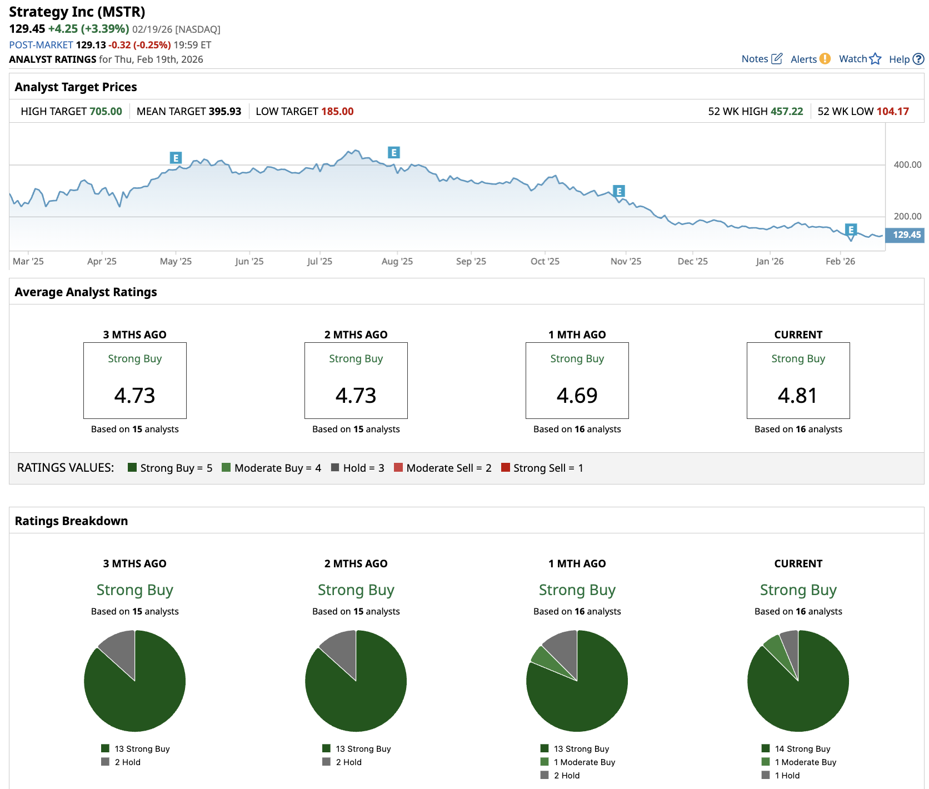The height and width of the screenshot is (789, 929).
Task: Click the 1 Moderate Buy swatch under 1 MTH AGO
Action: (545, 762)
